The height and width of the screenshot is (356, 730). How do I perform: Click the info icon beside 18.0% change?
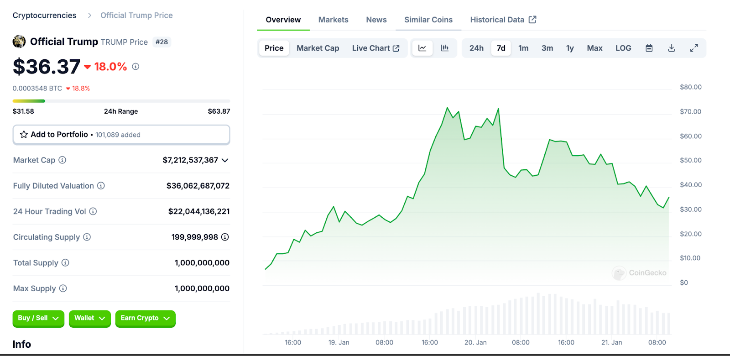(x=136, y=67)
